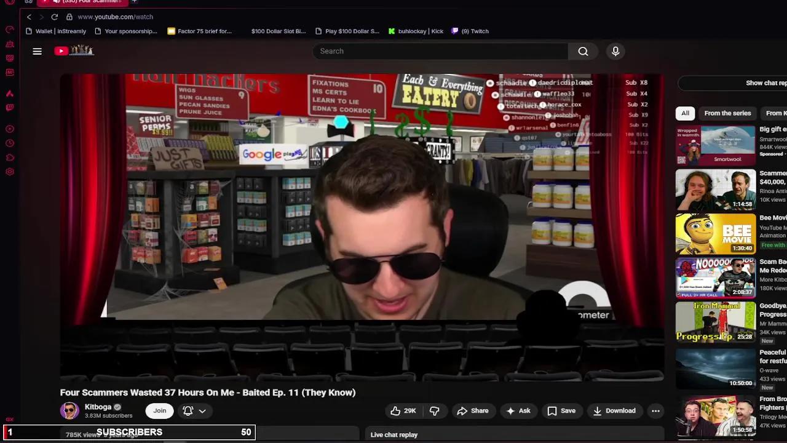The image size is (787, 443).
Task: Open the Bee Movie thumbnail
Action: point(716,234)
